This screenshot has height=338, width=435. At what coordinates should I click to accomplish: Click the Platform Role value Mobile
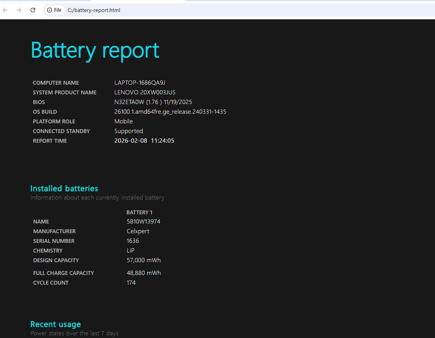[123, 121]
